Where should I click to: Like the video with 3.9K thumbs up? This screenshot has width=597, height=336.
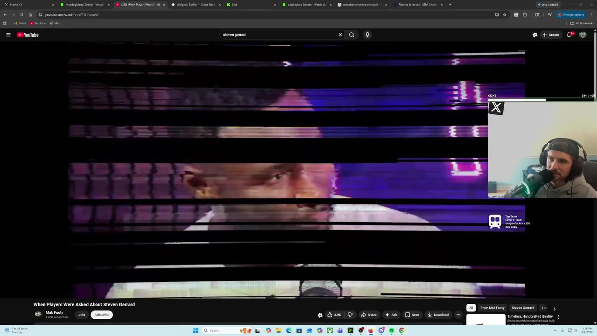point(334,315)
